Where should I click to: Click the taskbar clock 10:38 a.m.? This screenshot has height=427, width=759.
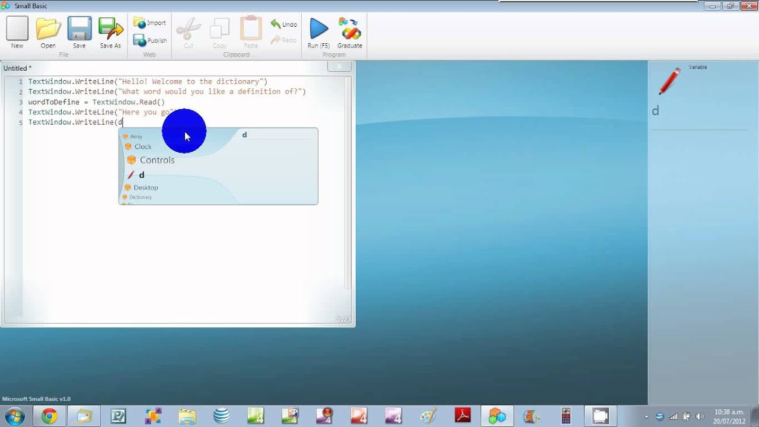point(729,416)
